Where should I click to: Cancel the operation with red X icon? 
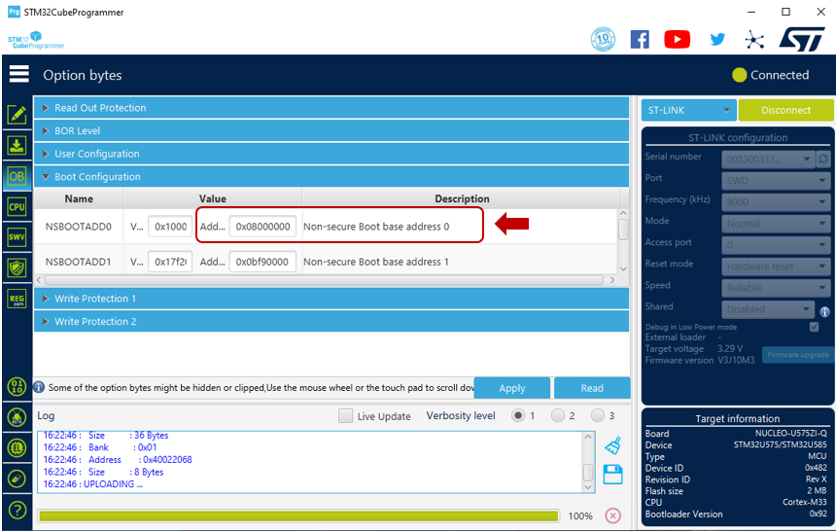click(613, 515)
